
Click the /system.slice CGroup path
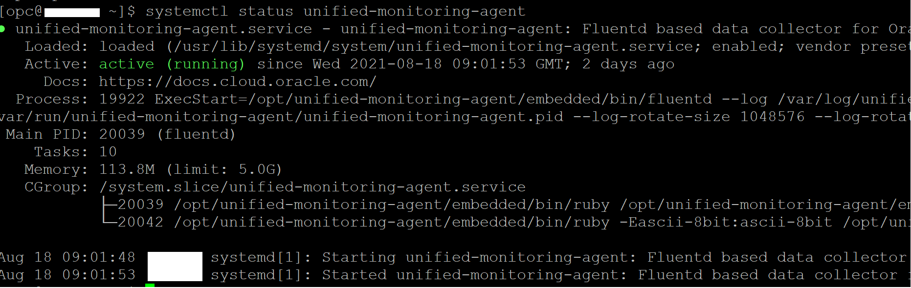click(312, 187)
